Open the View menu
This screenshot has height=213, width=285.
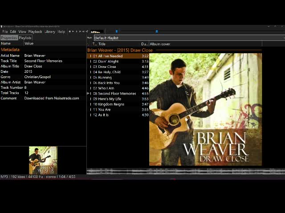pyautogui.click(x=22, y=32)
